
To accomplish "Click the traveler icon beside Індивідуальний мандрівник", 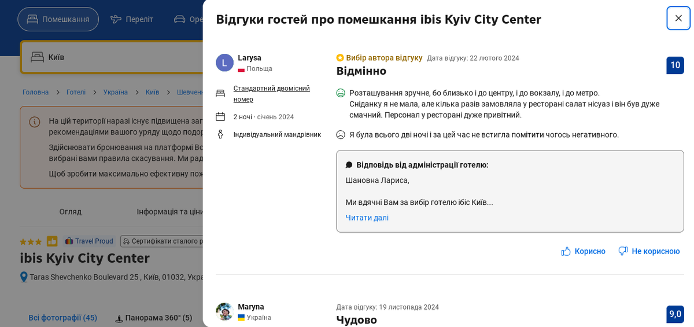I will click(220, 134).
